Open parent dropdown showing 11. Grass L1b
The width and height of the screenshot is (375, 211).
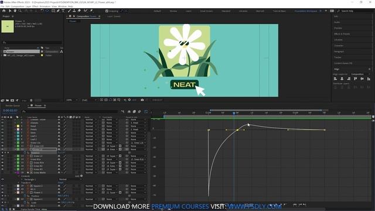[x=138, y=142]
